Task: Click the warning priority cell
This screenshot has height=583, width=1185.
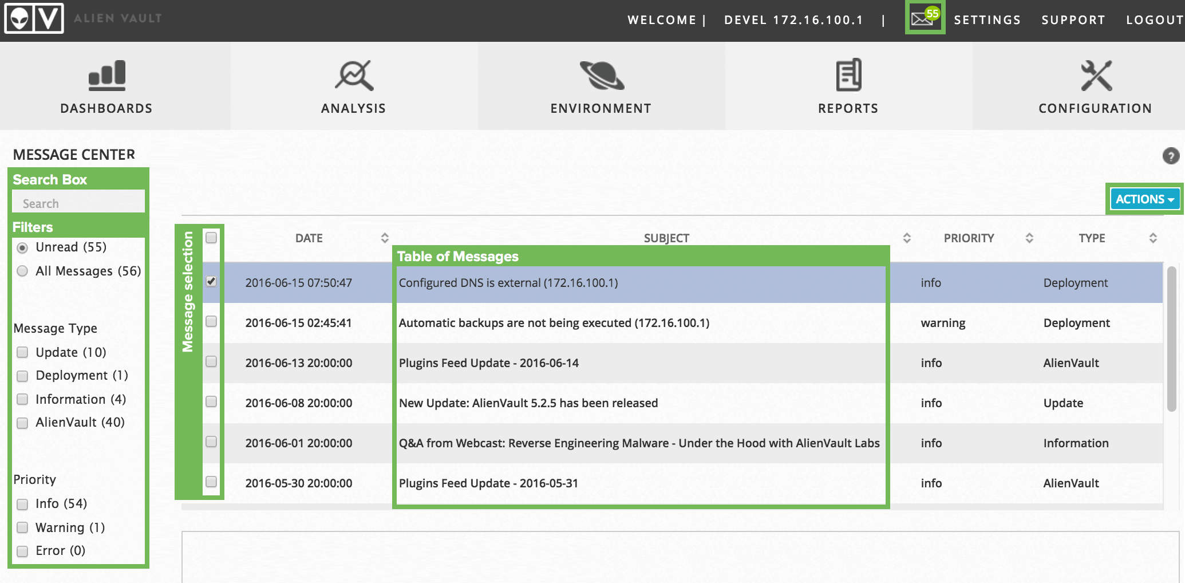Action: 943,323
